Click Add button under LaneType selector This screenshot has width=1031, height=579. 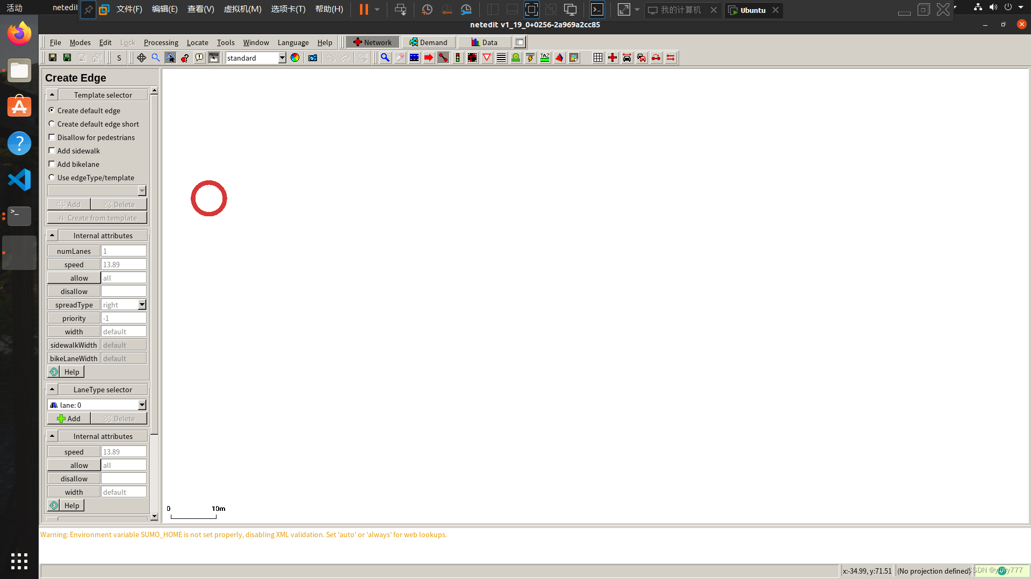pyautogui.click(x=69, y=418)
